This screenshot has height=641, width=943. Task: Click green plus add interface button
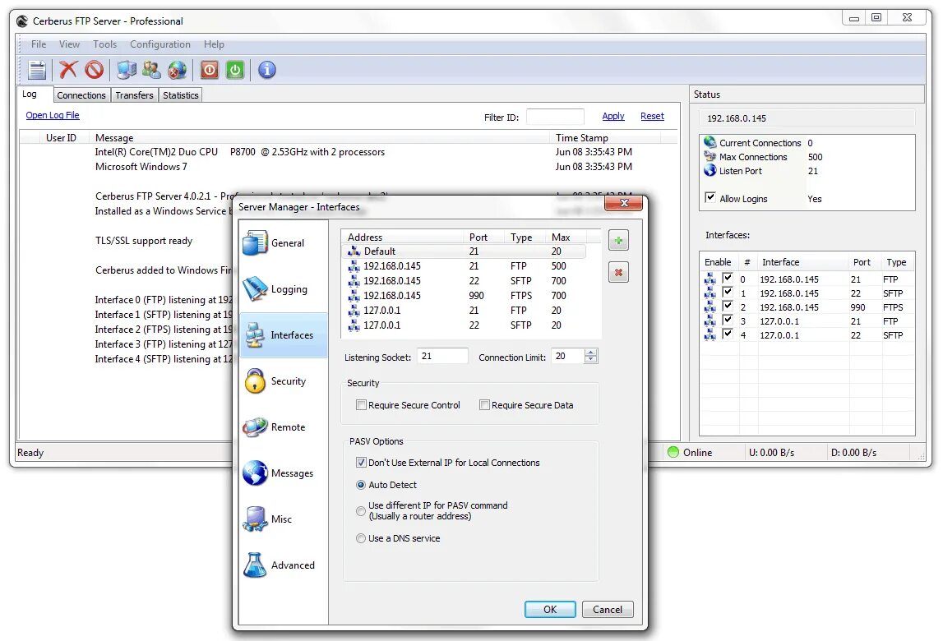click(618, 241)
